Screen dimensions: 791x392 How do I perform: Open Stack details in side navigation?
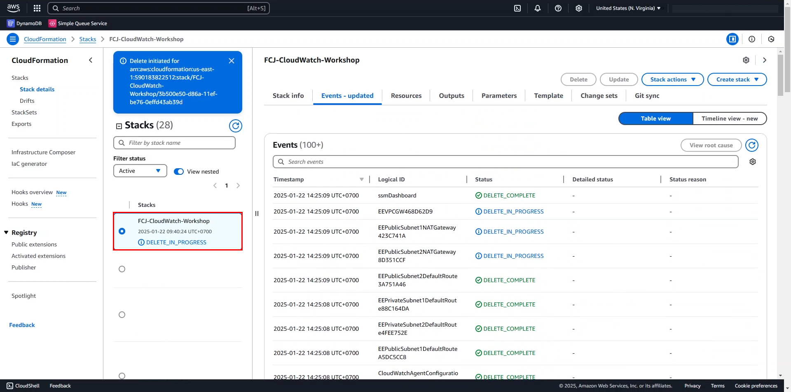(37, 89)
